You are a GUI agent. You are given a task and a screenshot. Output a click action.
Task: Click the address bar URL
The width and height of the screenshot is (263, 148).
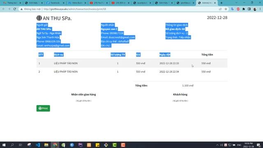click(x=75, y=9)
